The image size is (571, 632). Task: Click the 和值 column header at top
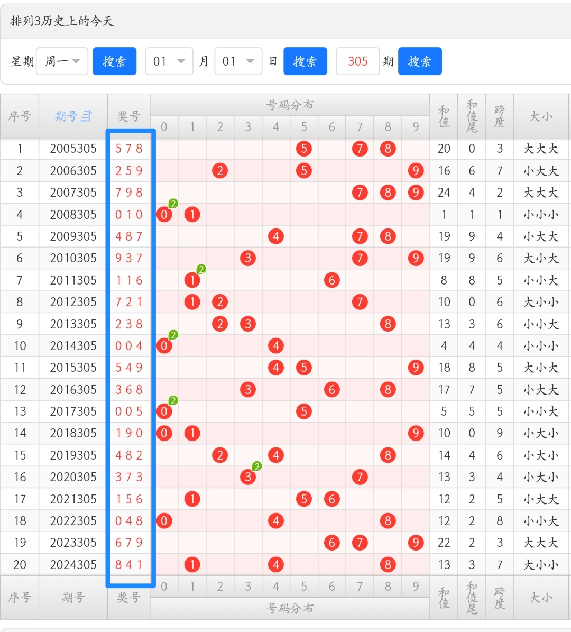(x=444, y=116)
